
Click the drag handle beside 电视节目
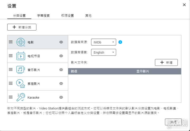tap(11, 56)
